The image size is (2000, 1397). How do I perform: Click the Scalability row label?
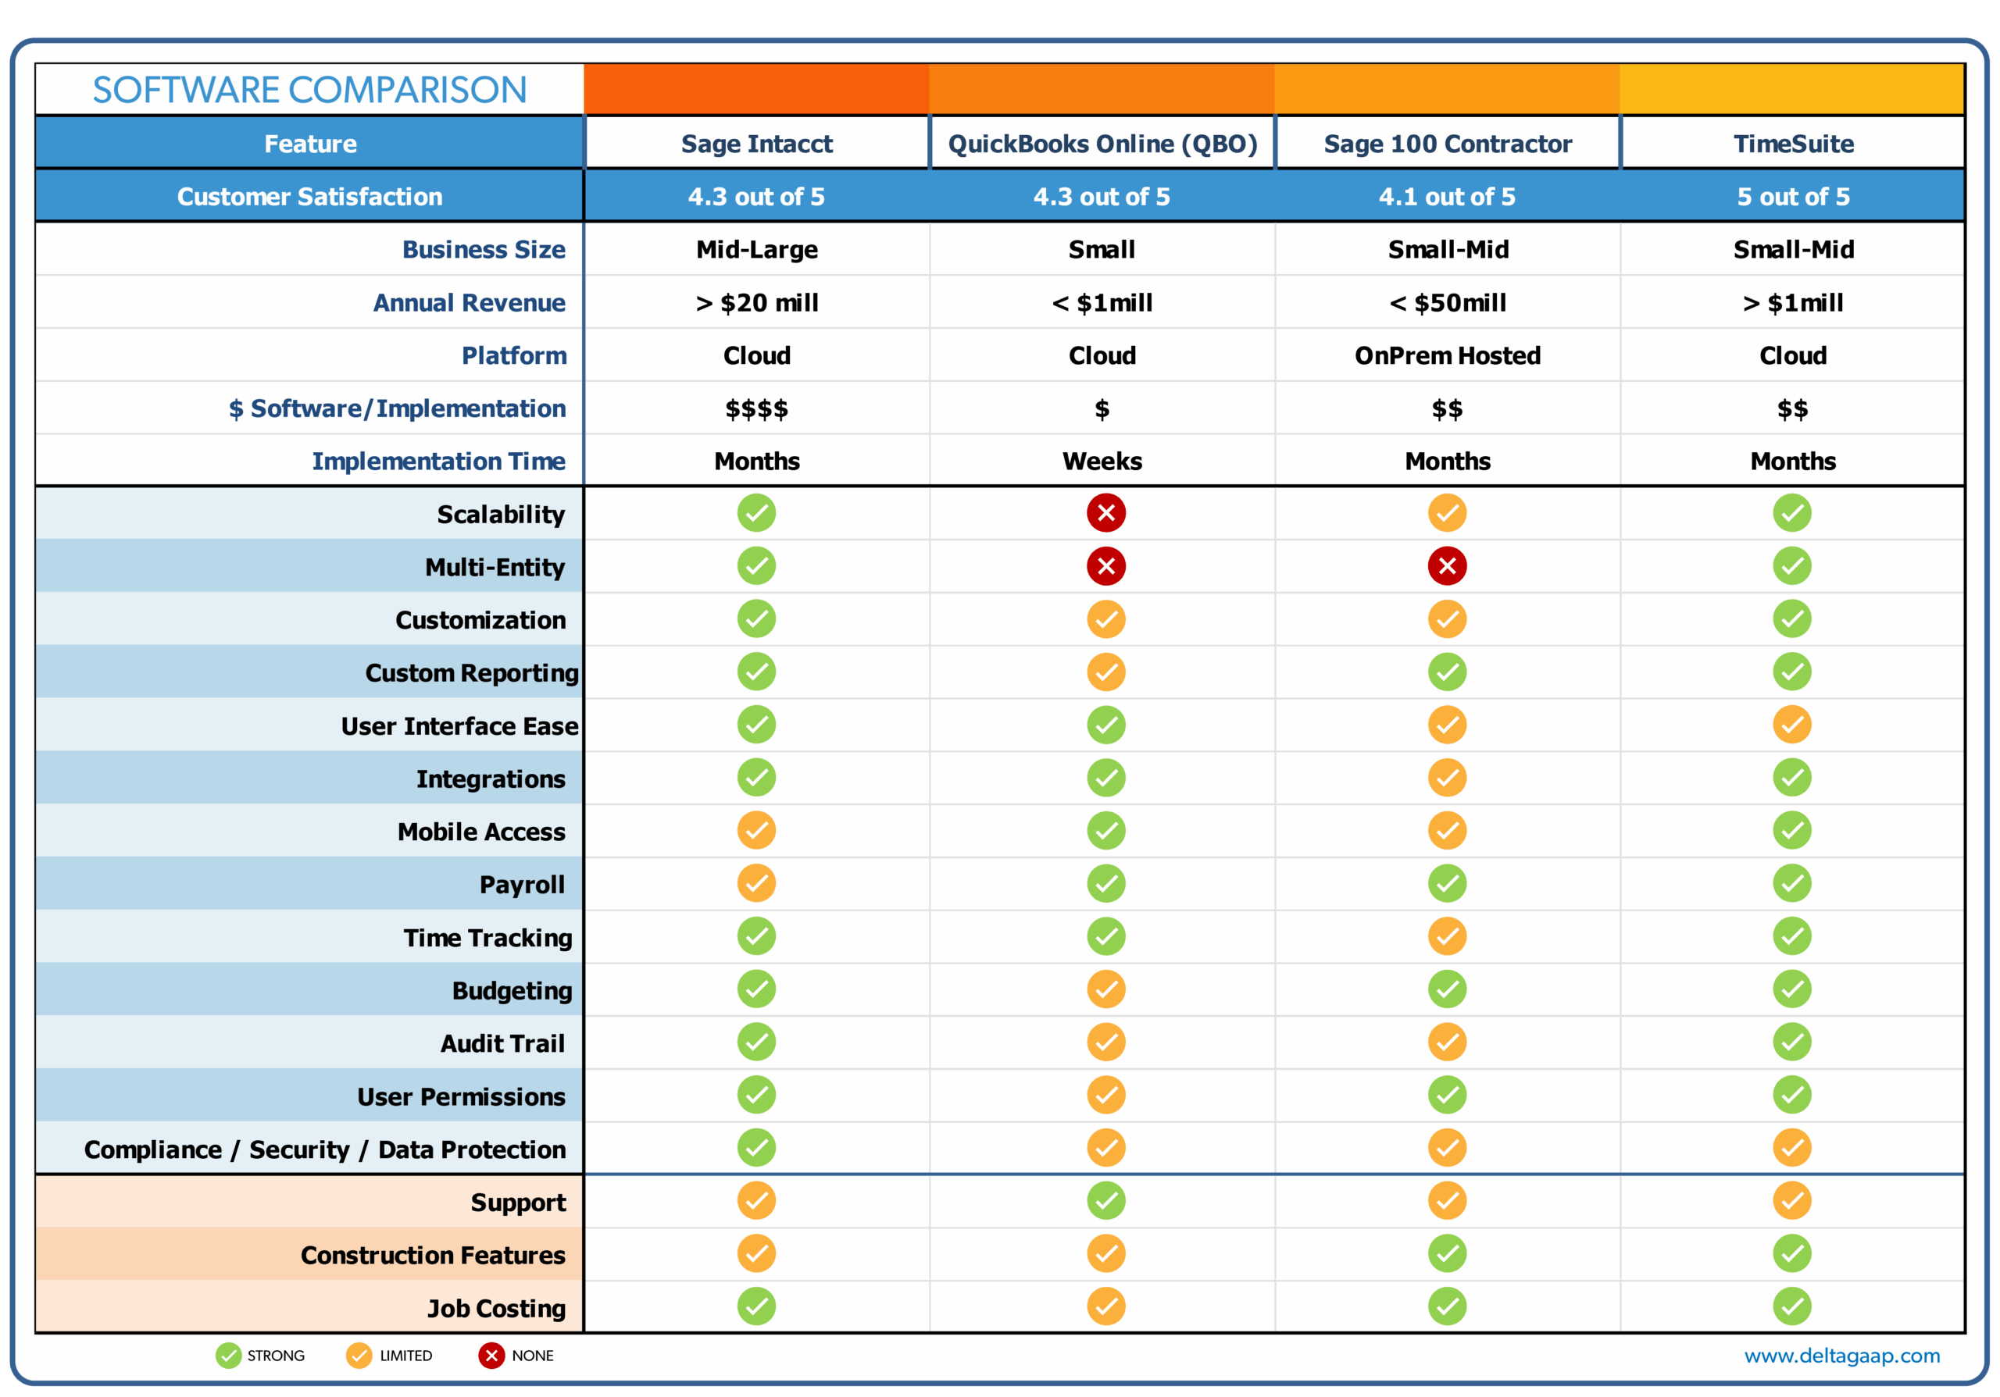[x=501, y=515]
